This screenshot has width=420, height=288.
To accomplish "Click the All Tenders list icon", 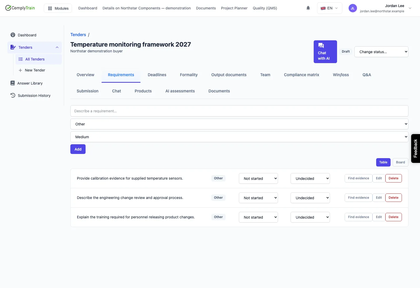I will click(x=21, y=59).
